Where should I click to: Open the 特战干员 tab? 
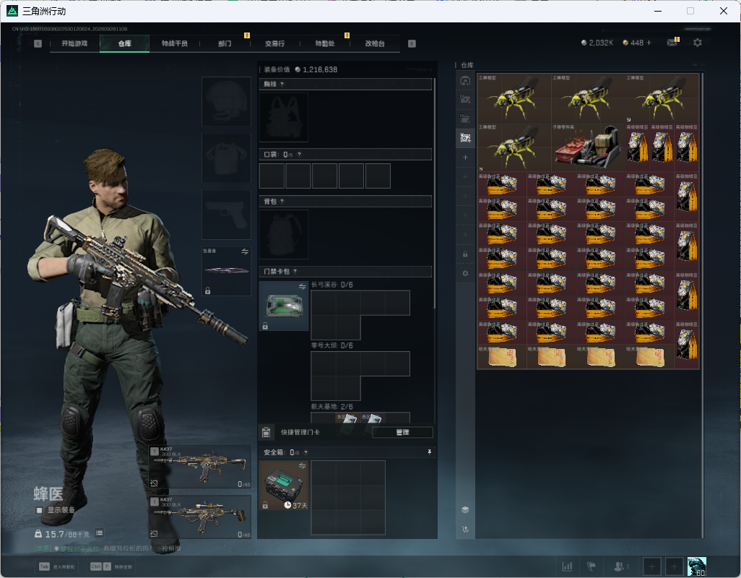tap(174, 43)
